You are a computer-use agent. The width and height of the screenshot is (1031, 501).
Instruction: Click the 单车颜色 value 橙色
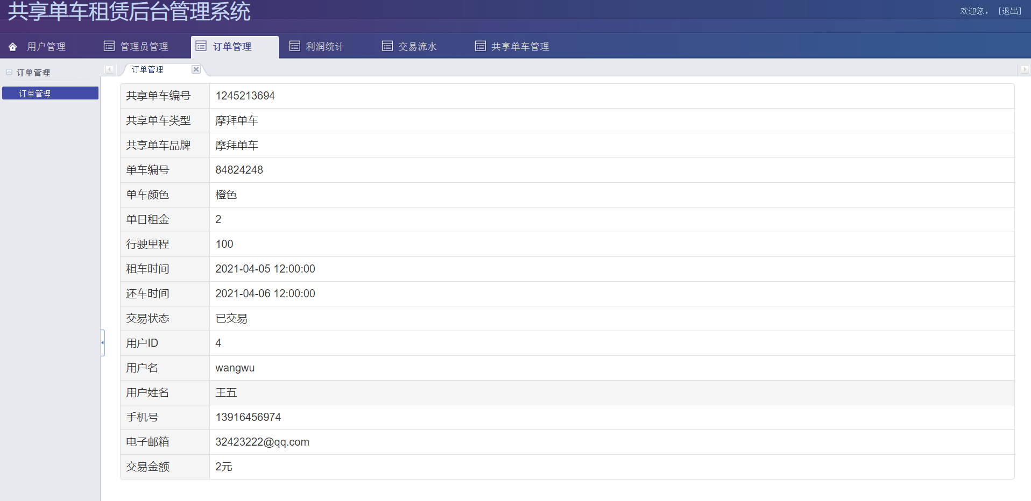pyautogui.click(x=226, y=195)
